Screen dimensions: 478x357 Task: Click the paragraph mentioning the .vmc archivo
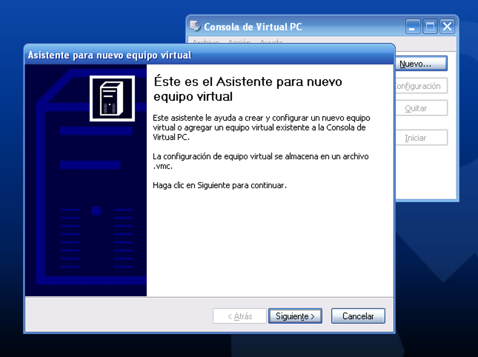[261, 161]
